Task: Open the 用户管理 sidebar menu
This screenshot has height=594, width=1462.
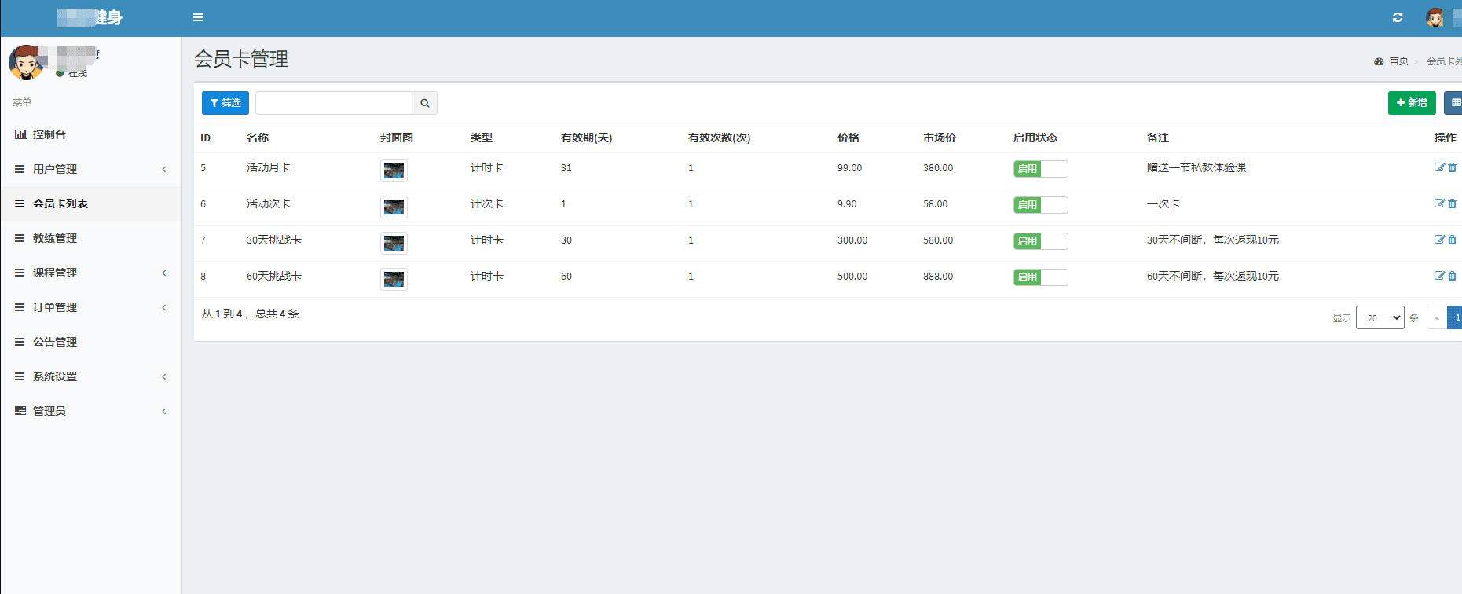Action: [91, 169]
